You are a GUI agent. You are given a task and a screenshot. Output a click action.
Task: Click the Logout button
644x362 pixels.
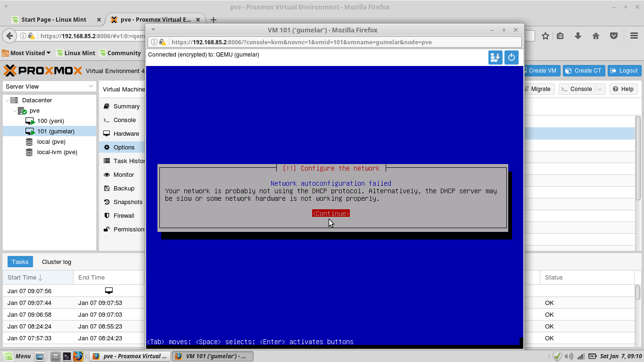coord(624,71)
